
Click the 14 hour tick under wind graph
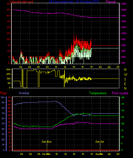pos(74,67)
